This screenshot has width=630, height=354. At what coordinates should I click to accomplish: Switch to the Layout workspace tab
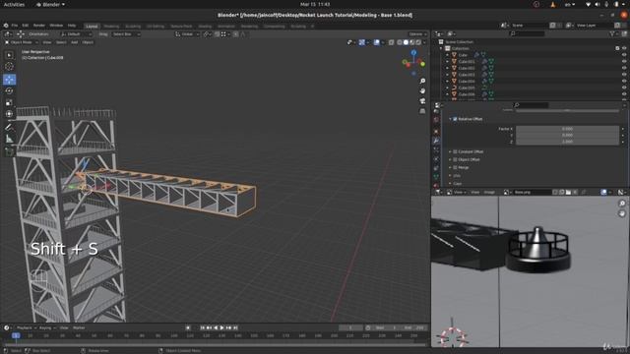92,27
